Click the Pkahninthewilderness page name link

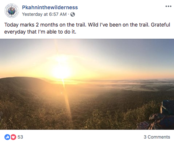click(50, 7)
